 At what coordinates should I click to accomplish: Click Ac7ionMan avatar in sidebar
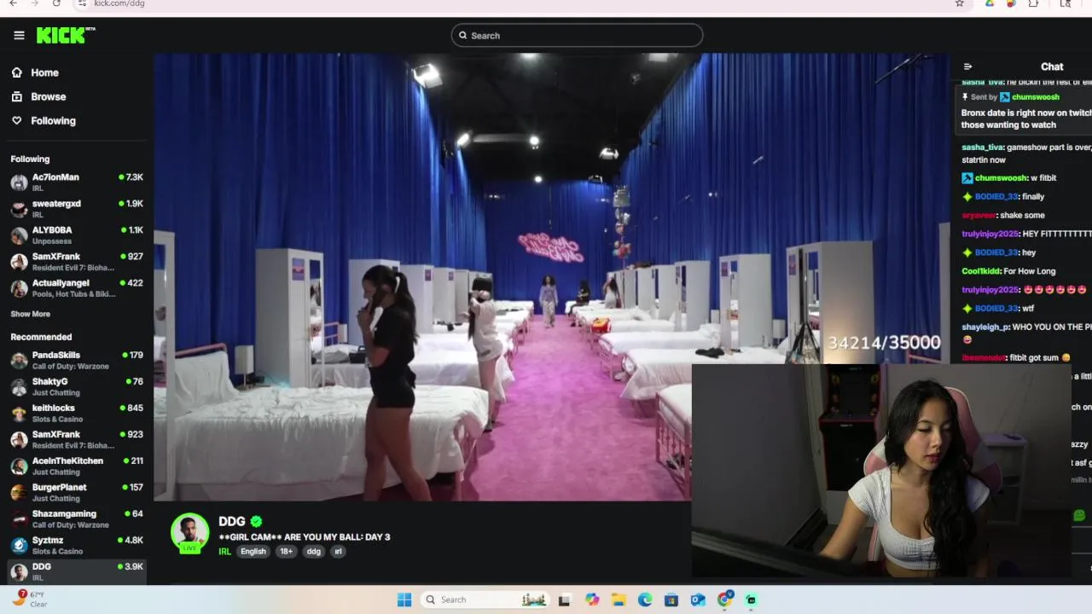[19, 182]
